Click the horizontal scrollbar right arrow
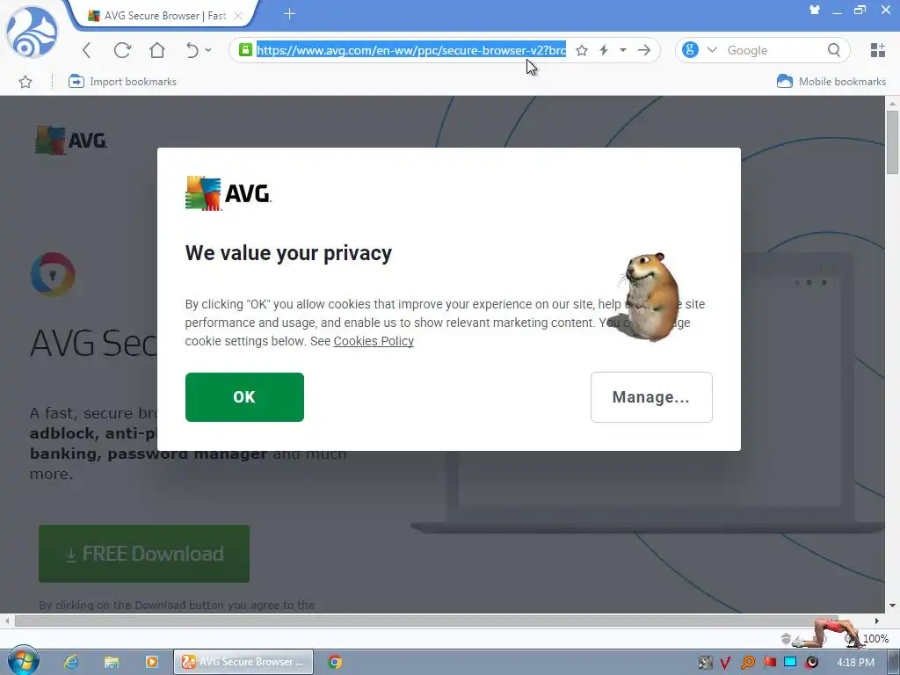The image size is (900, 675). pos(877,621)
